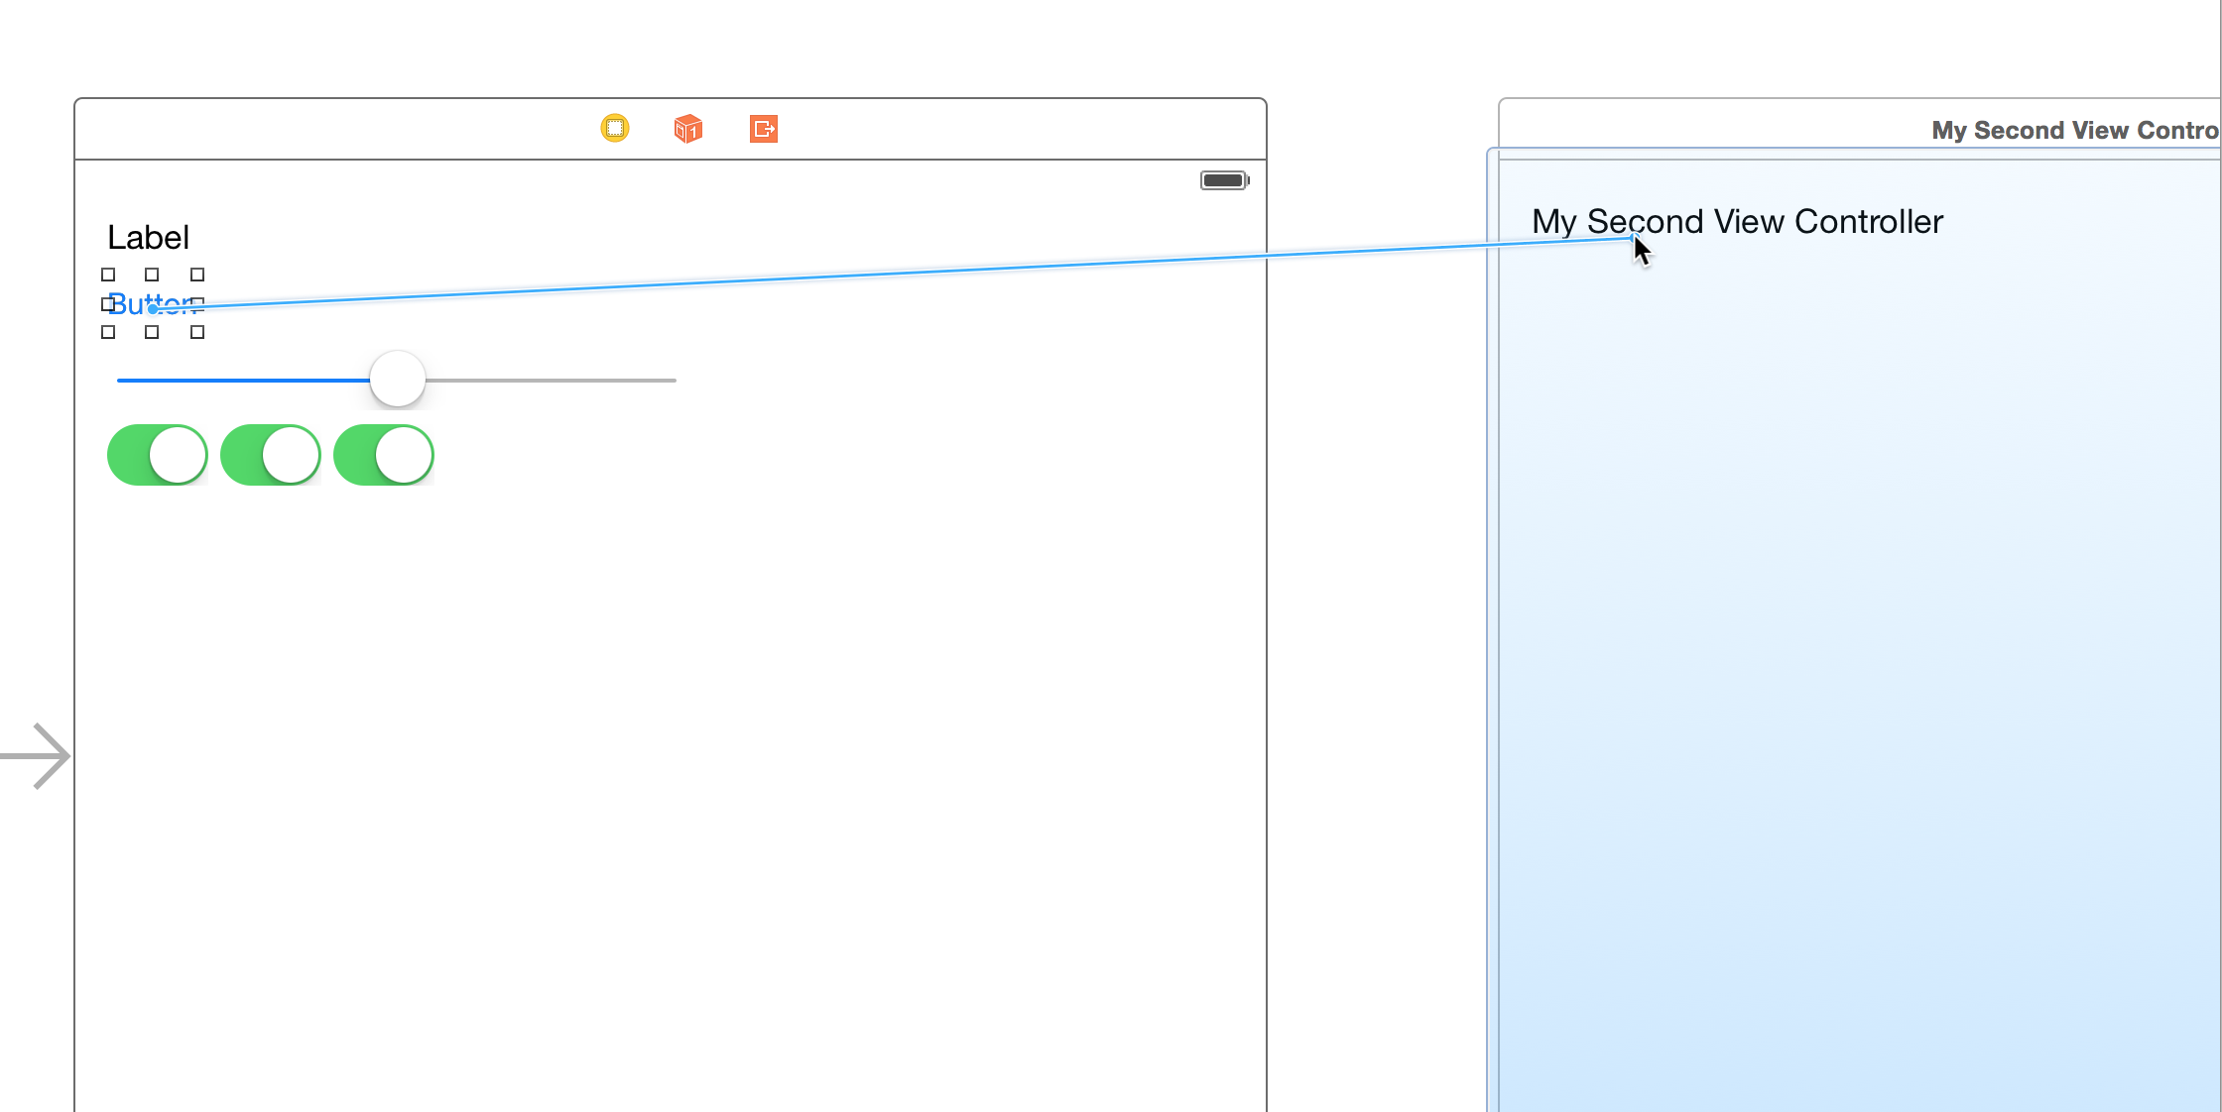
Task: Select the yellow View Controller dock icon
Action: (615, 128)
